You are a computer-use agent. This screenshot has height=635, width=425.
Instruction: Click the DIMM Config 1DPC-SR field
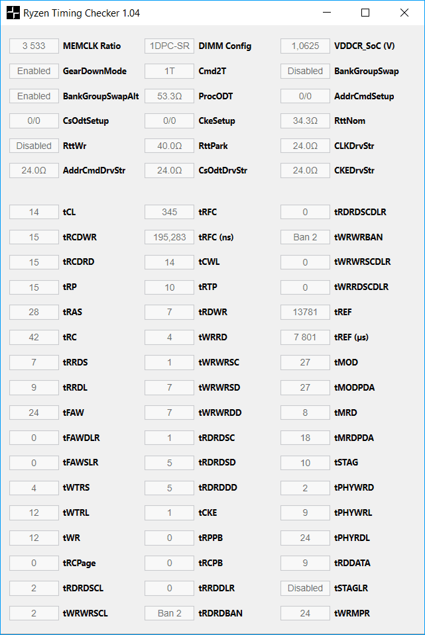click(x=170, y=46)
